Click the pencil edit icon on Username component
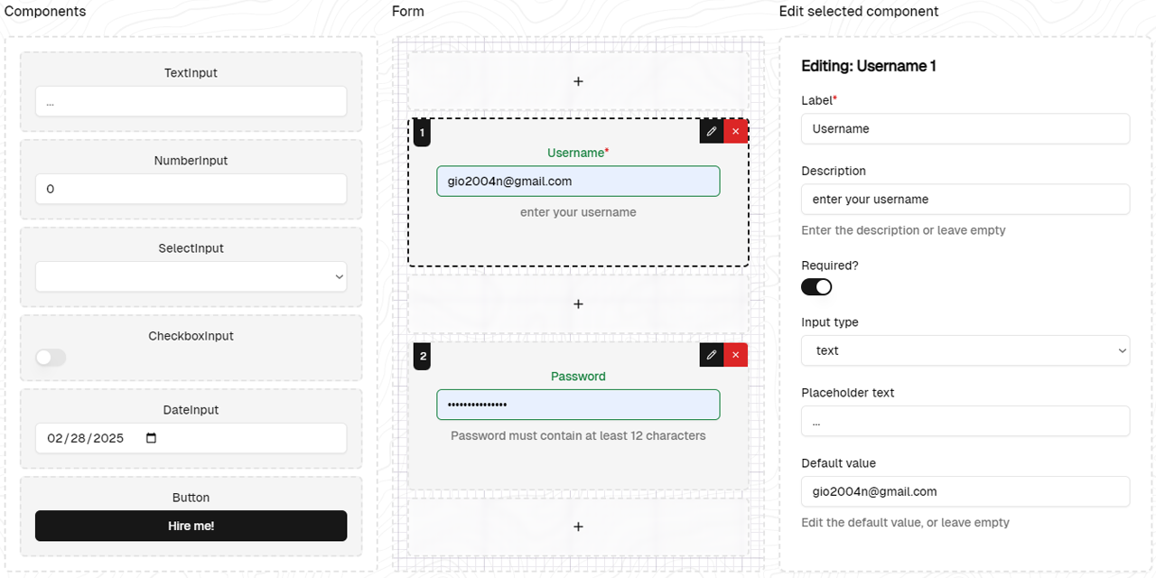Screen dimensions: 1156x578 coord(712,132)
